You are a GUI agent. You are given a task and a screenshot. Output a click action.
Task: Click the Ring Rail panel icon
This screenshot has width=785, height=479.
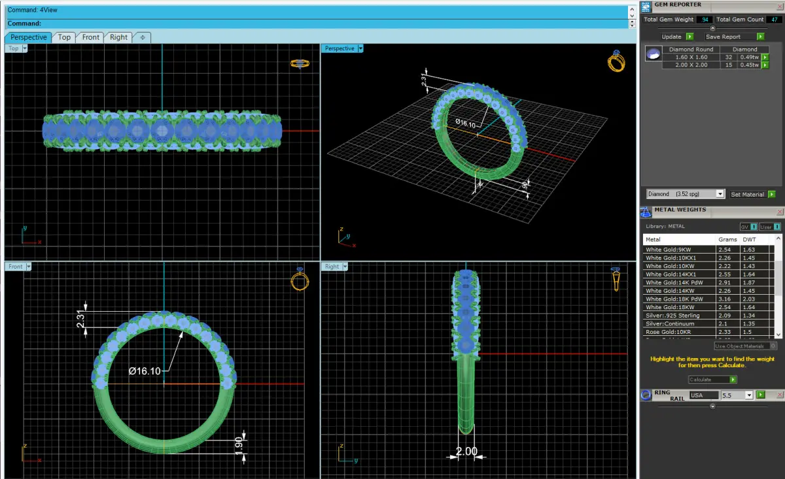646,395
